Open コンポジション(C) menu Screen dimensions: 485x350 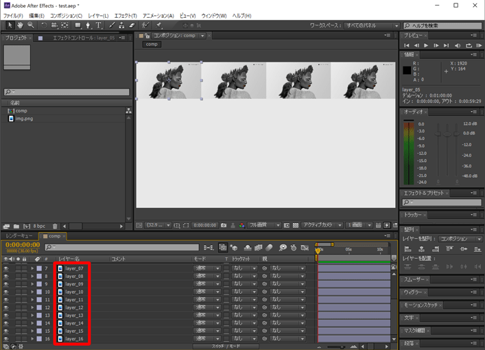[66, 16]
